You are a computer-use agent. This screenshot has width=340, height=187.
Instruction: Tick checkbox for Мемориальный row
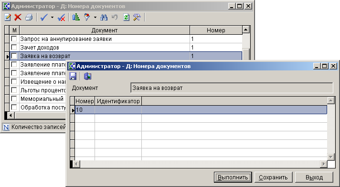[14, 98]
